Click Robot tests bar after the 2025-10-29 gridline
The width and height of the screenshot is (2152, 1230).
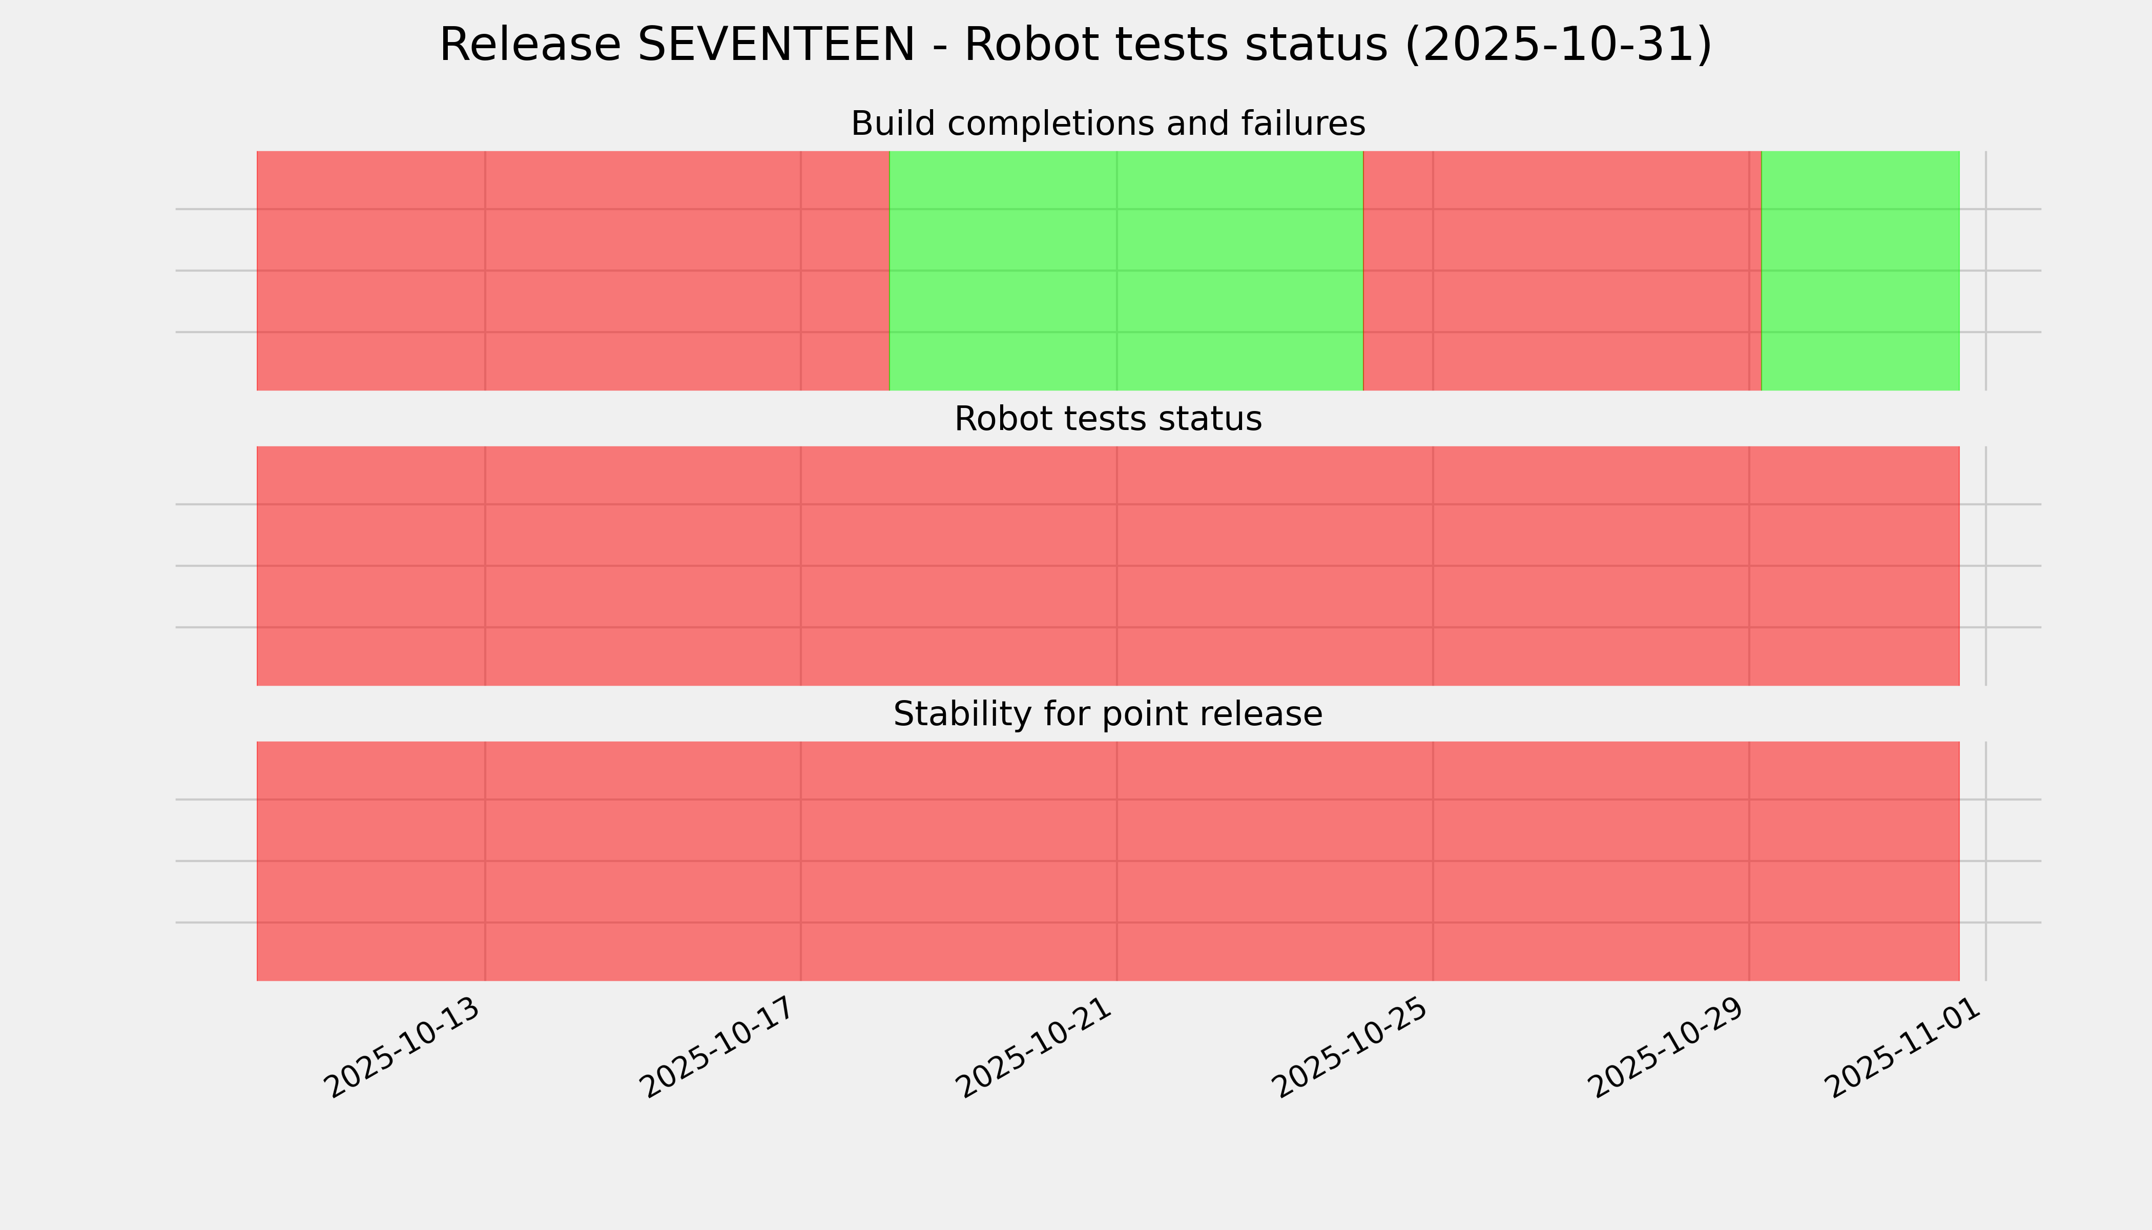pos(1854,566)
